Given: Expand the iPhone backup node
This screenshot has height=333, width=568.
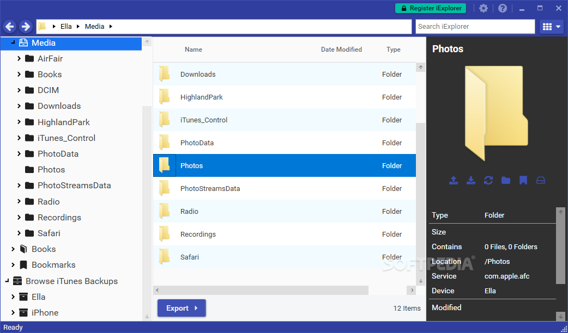Looking at the screenshot, I should coord(13,312).
